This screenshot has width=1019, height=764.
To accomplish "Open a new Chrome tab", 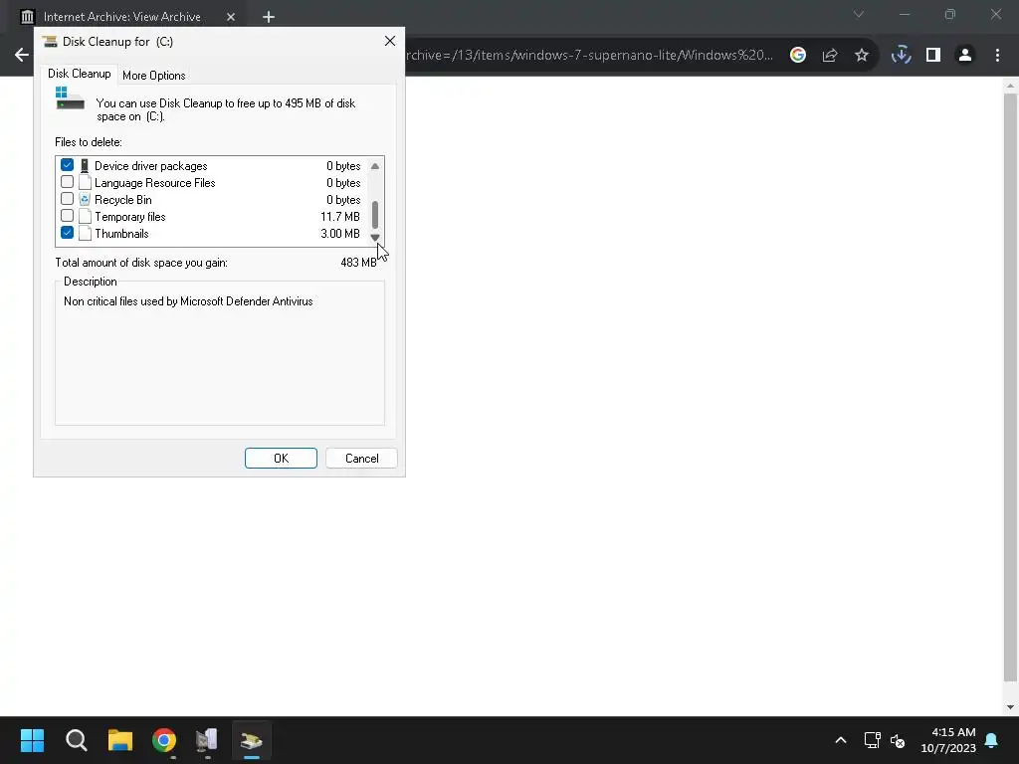I will [269, 17].
